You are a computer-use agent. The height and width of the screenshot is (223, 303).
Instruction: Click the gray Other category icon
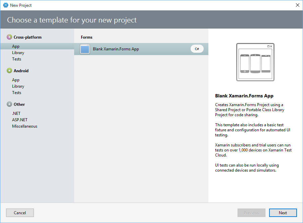pos(9,104)
